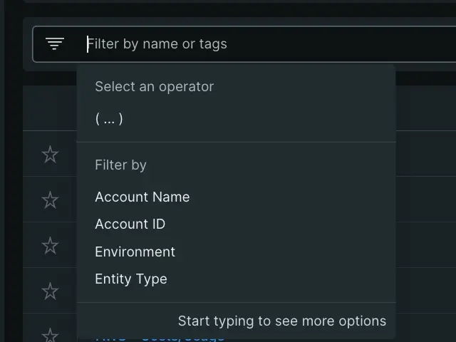Viewport: 456px width, 342px height.
Task: Click the "Filter by" section heading
Action: [120, 165]
